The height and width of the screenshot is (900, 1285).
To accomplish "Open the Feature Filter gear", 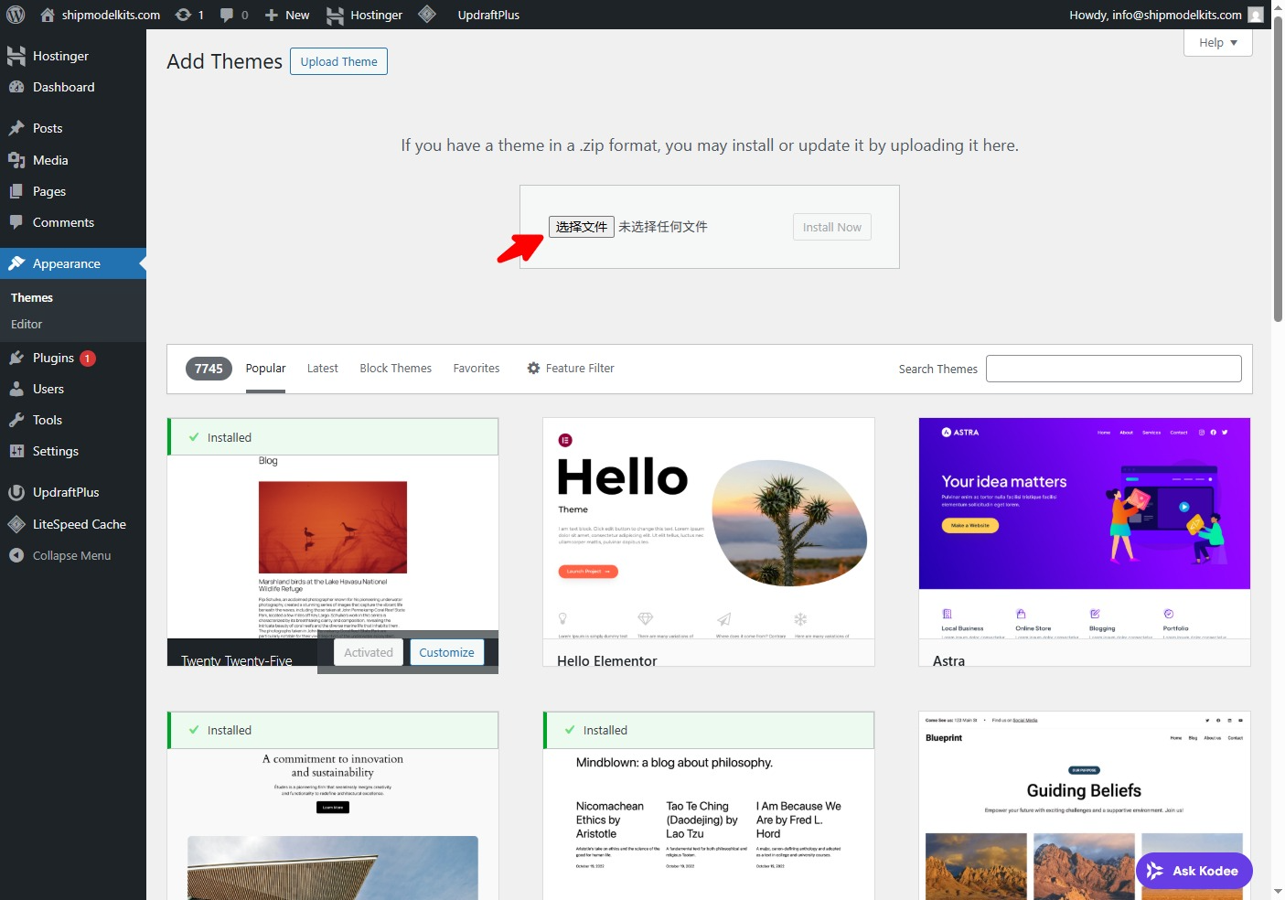I will click(533, 368).
